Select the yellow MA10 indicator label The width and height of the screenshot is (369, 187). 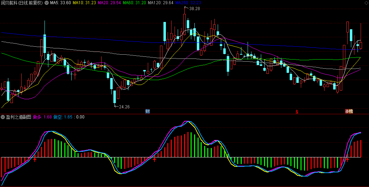coord(84,3)
